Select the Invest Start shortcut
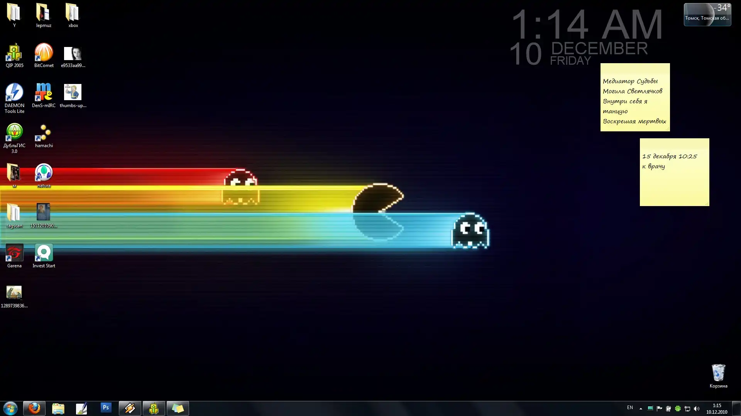 tap(44, 253)
